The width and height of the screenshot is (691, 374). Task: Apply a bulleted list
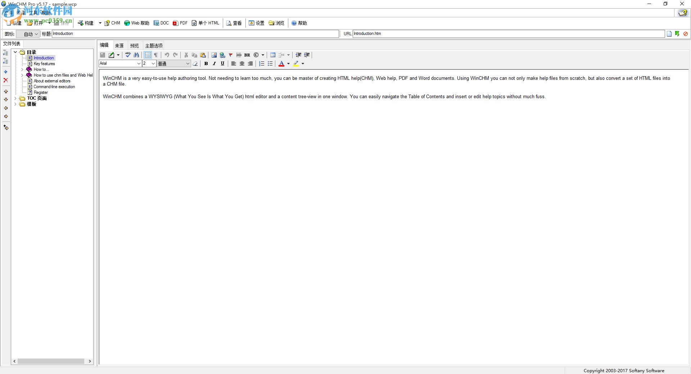(270, 64)
